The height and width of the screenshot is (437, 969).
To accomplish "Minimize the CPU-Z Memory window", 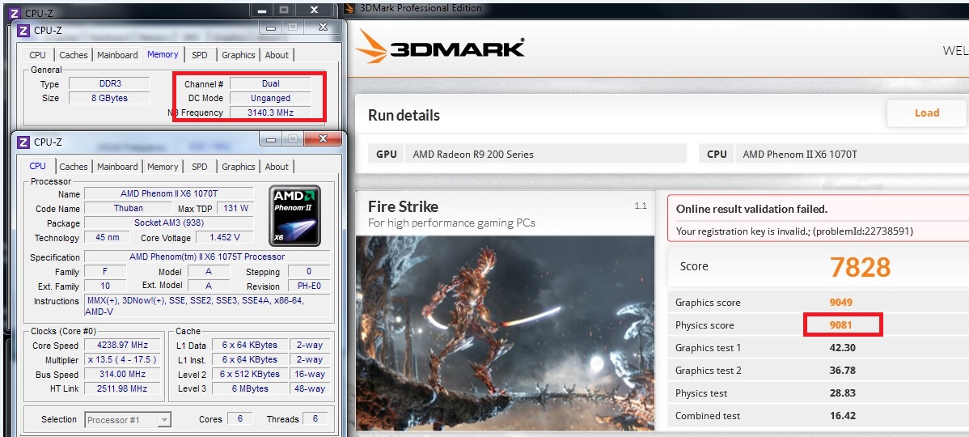I will 273,28.
